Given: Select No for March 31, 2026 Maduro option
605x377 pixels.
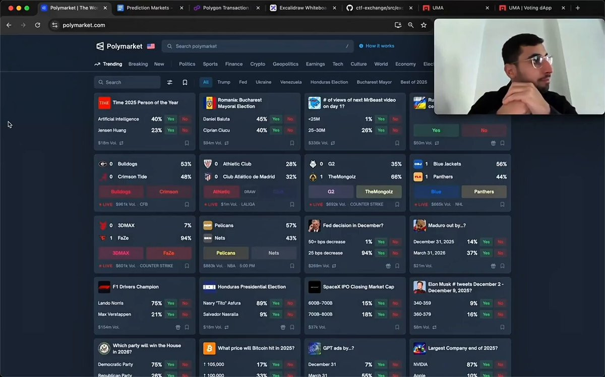Looking at the screenshot, I should [x=501, y=253].
